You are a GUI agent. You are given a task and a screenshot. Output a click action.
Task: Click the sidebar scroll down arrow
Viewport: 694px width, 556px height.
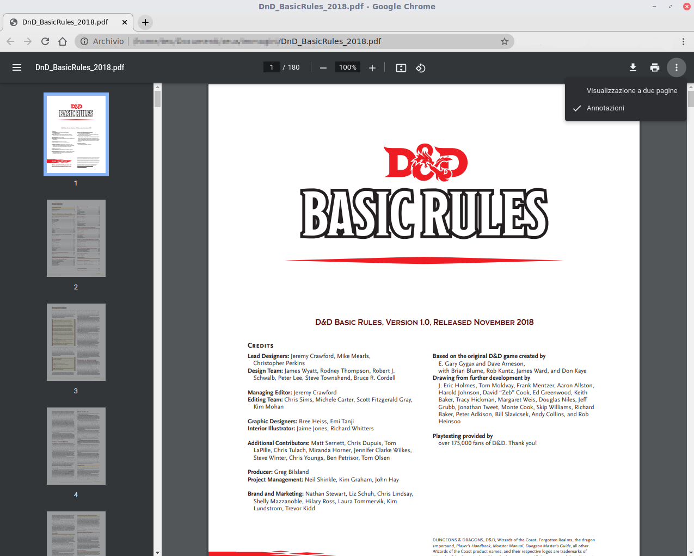[x=158, y=553]
